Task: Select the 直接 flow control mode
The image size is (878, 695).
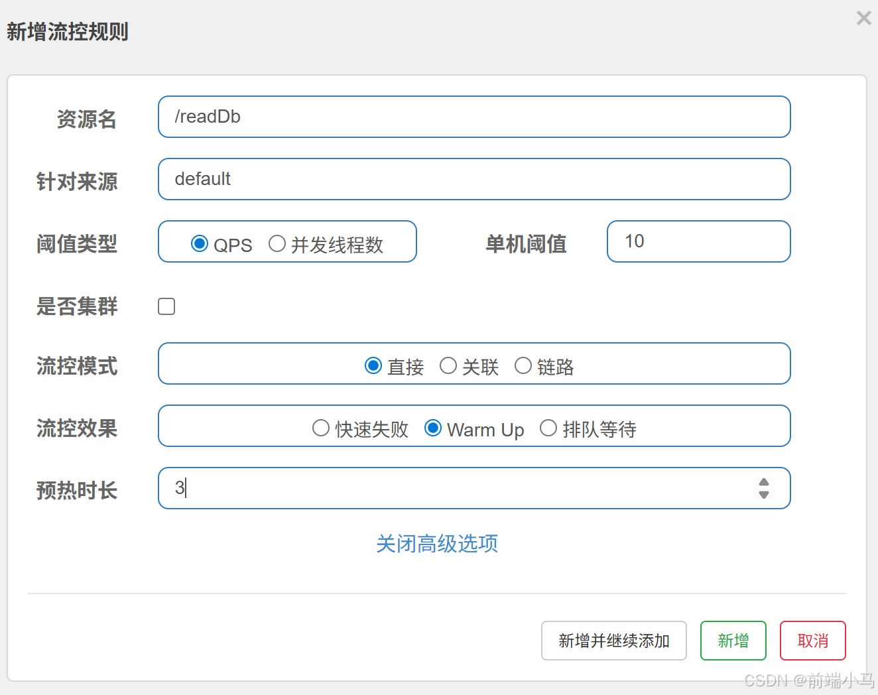Action: (x=373, y=365)
